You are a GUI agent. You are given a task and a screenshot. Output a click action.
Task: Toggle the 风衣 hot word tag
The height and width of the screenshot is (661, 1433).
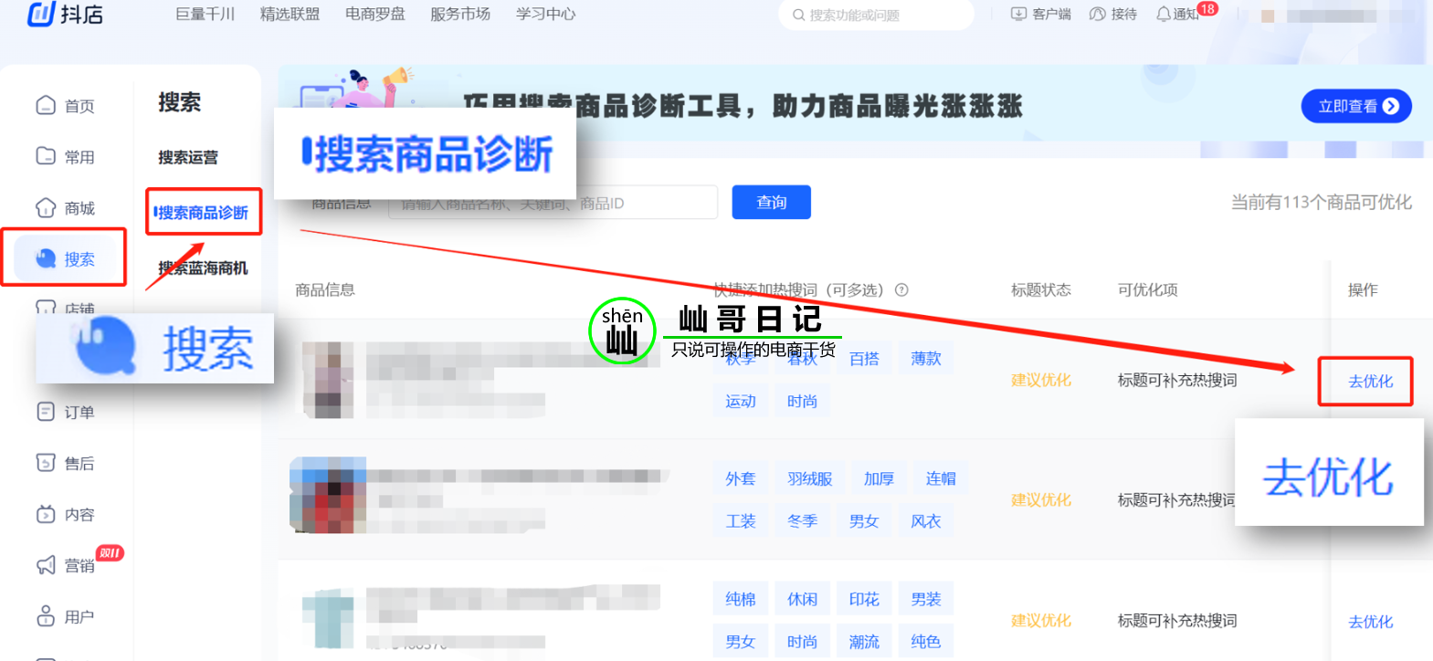[x=926, y=520]
